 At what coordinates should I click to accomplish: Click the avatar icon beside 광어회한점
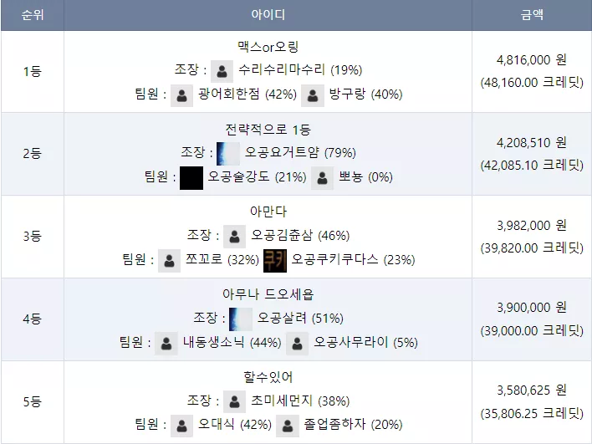(x=182, y=95)
